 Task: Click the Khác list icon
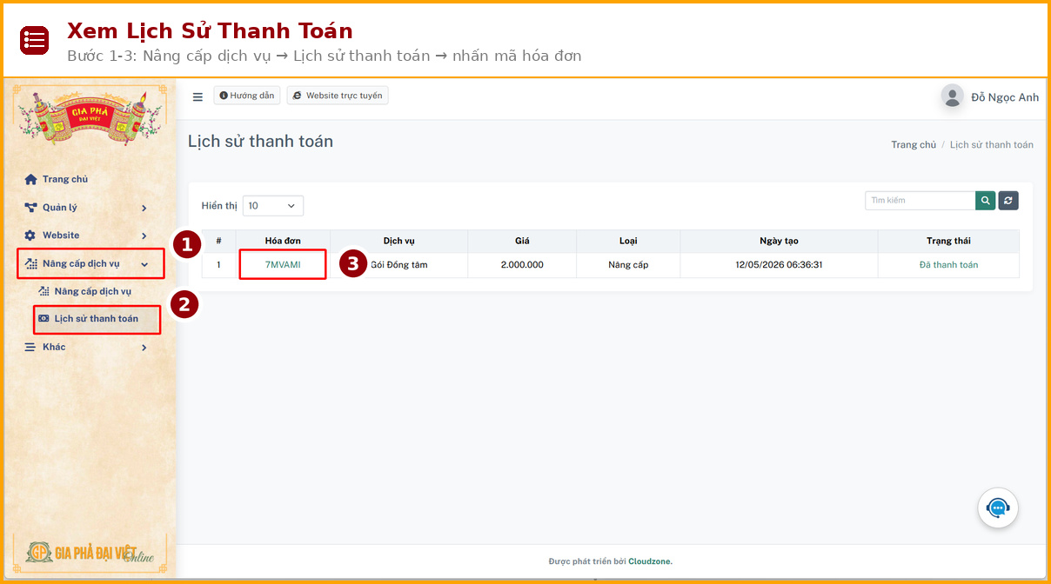[30, 347]
